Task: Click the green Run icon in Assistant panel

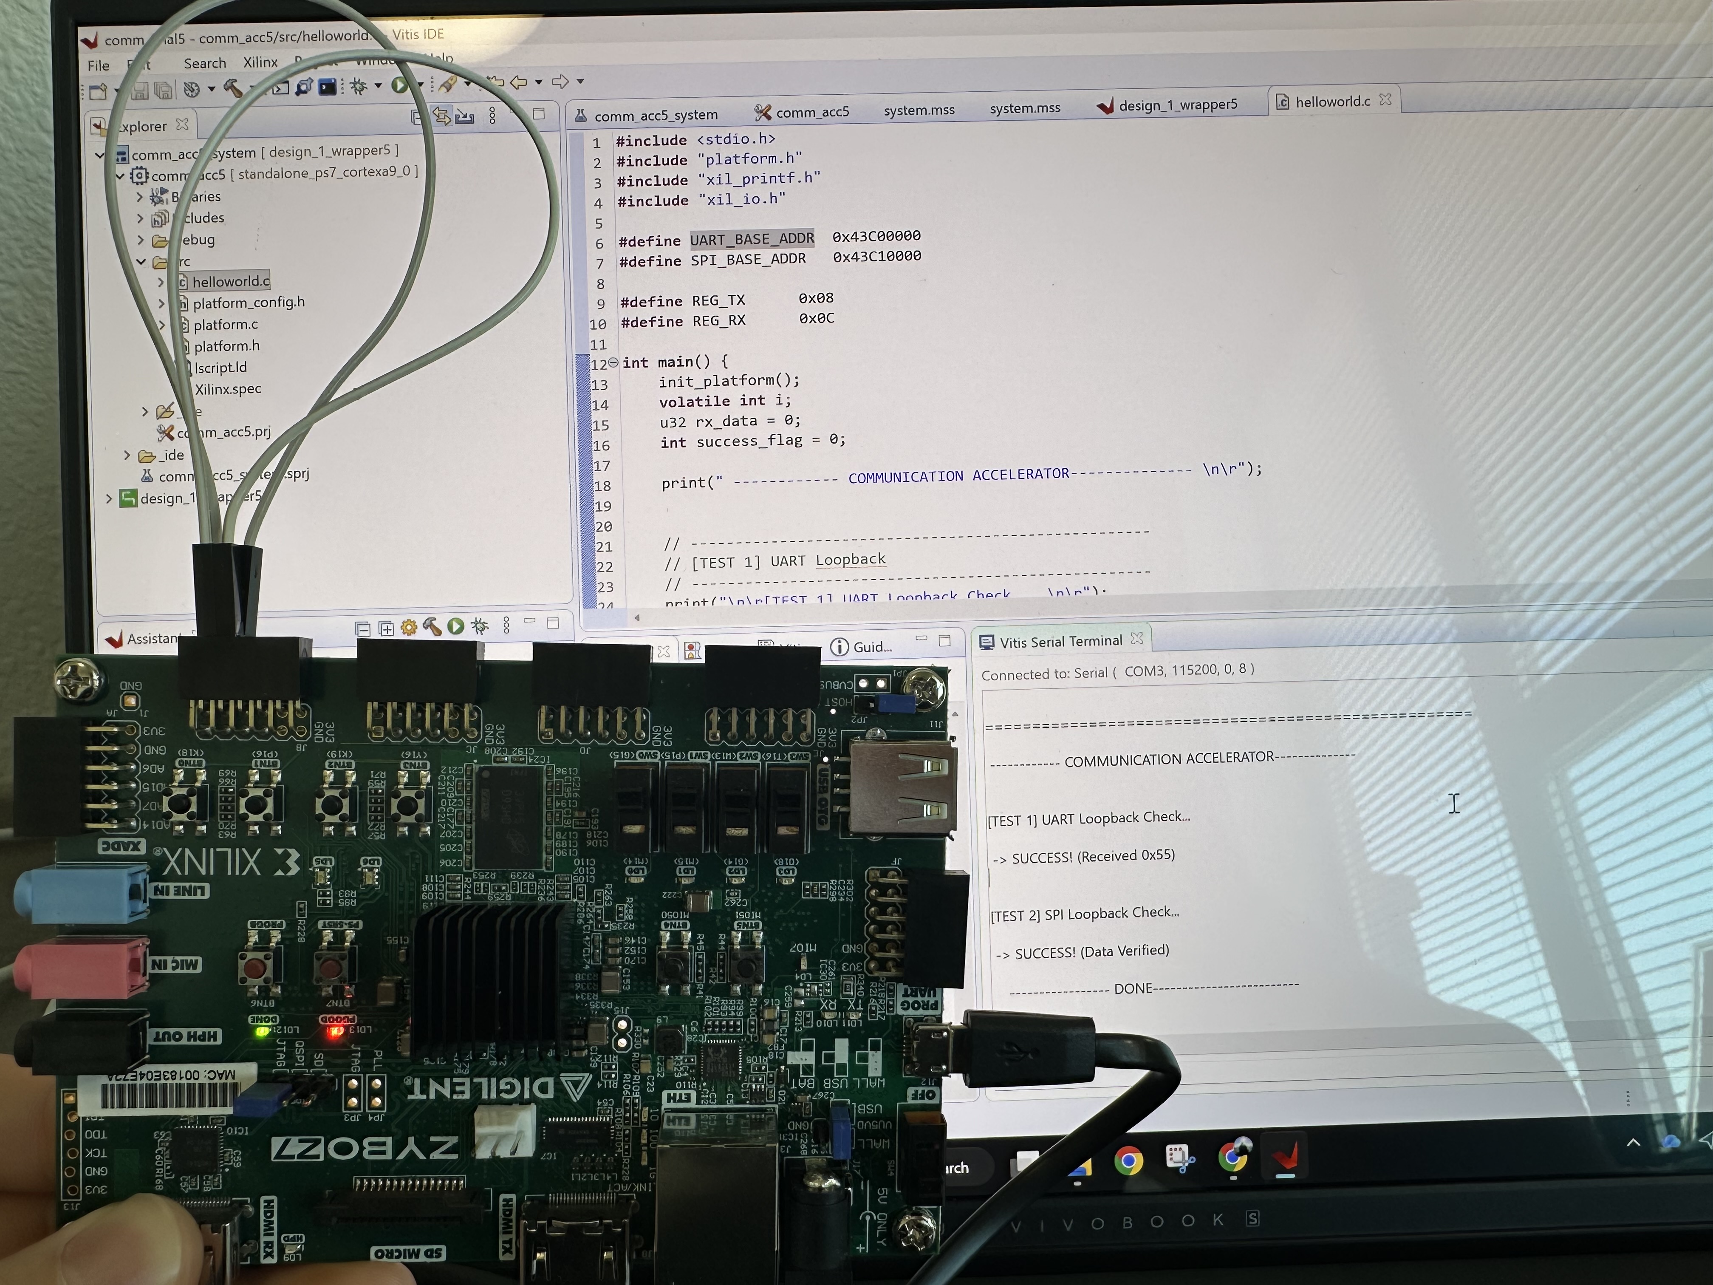Action: (455, 626)
